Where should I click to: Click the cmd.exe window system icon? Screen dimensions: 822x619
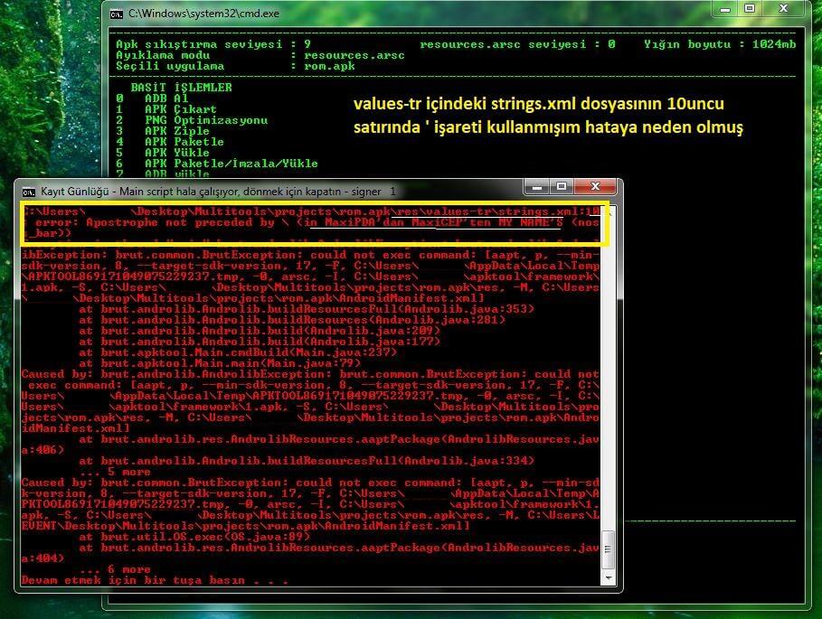[117, 14]
